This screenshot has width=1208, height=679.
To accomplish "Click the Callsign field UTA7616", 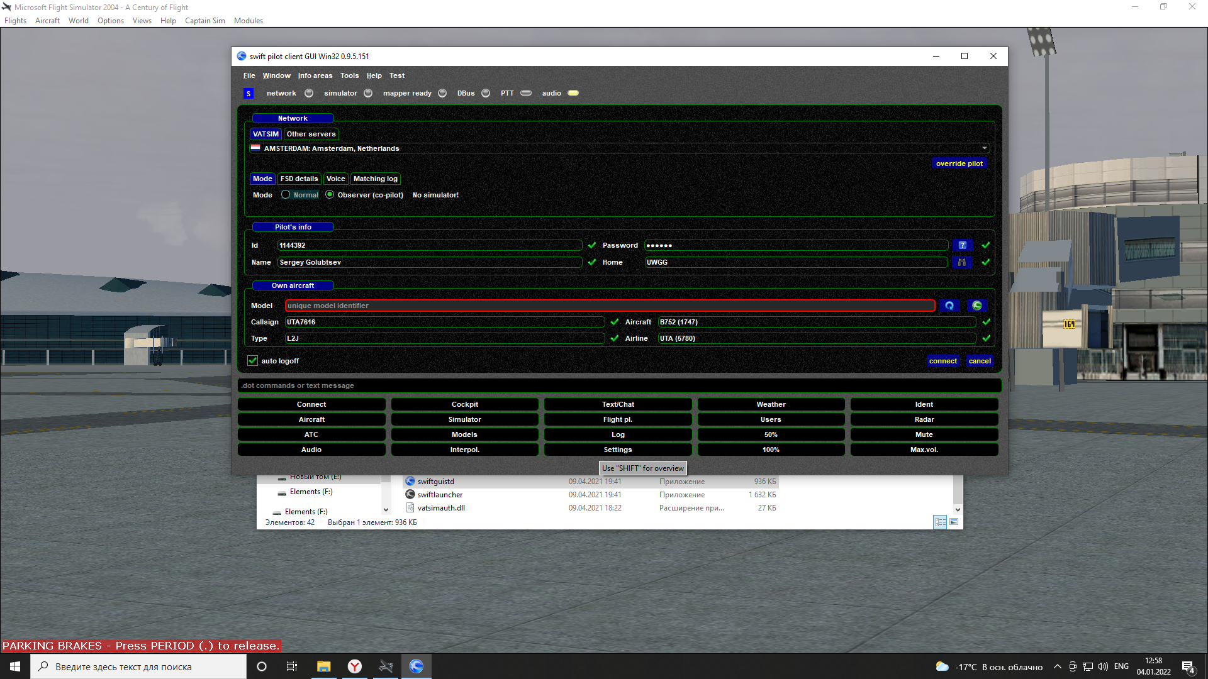I will tap(445, 322).
